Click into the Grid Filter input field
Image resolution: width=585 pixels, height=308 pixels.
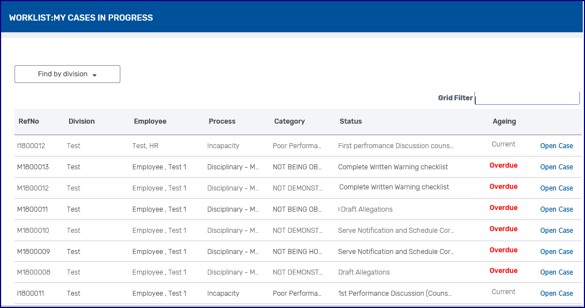point(527,98)
